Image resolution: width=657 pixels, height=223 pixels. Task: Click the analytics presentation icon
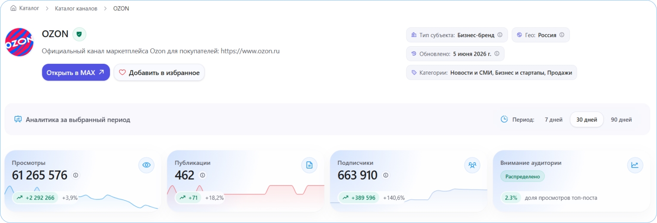pyautogui.click(x=18, y=119)
